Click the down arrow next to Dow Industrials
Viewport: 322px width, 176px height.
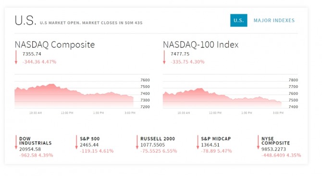(16, 142)
